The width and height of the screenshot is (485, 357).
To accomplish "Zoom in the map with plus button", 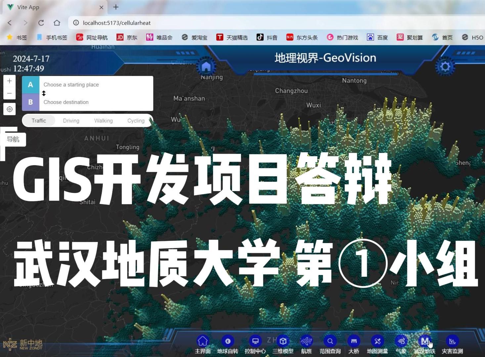I will [10, 81].
